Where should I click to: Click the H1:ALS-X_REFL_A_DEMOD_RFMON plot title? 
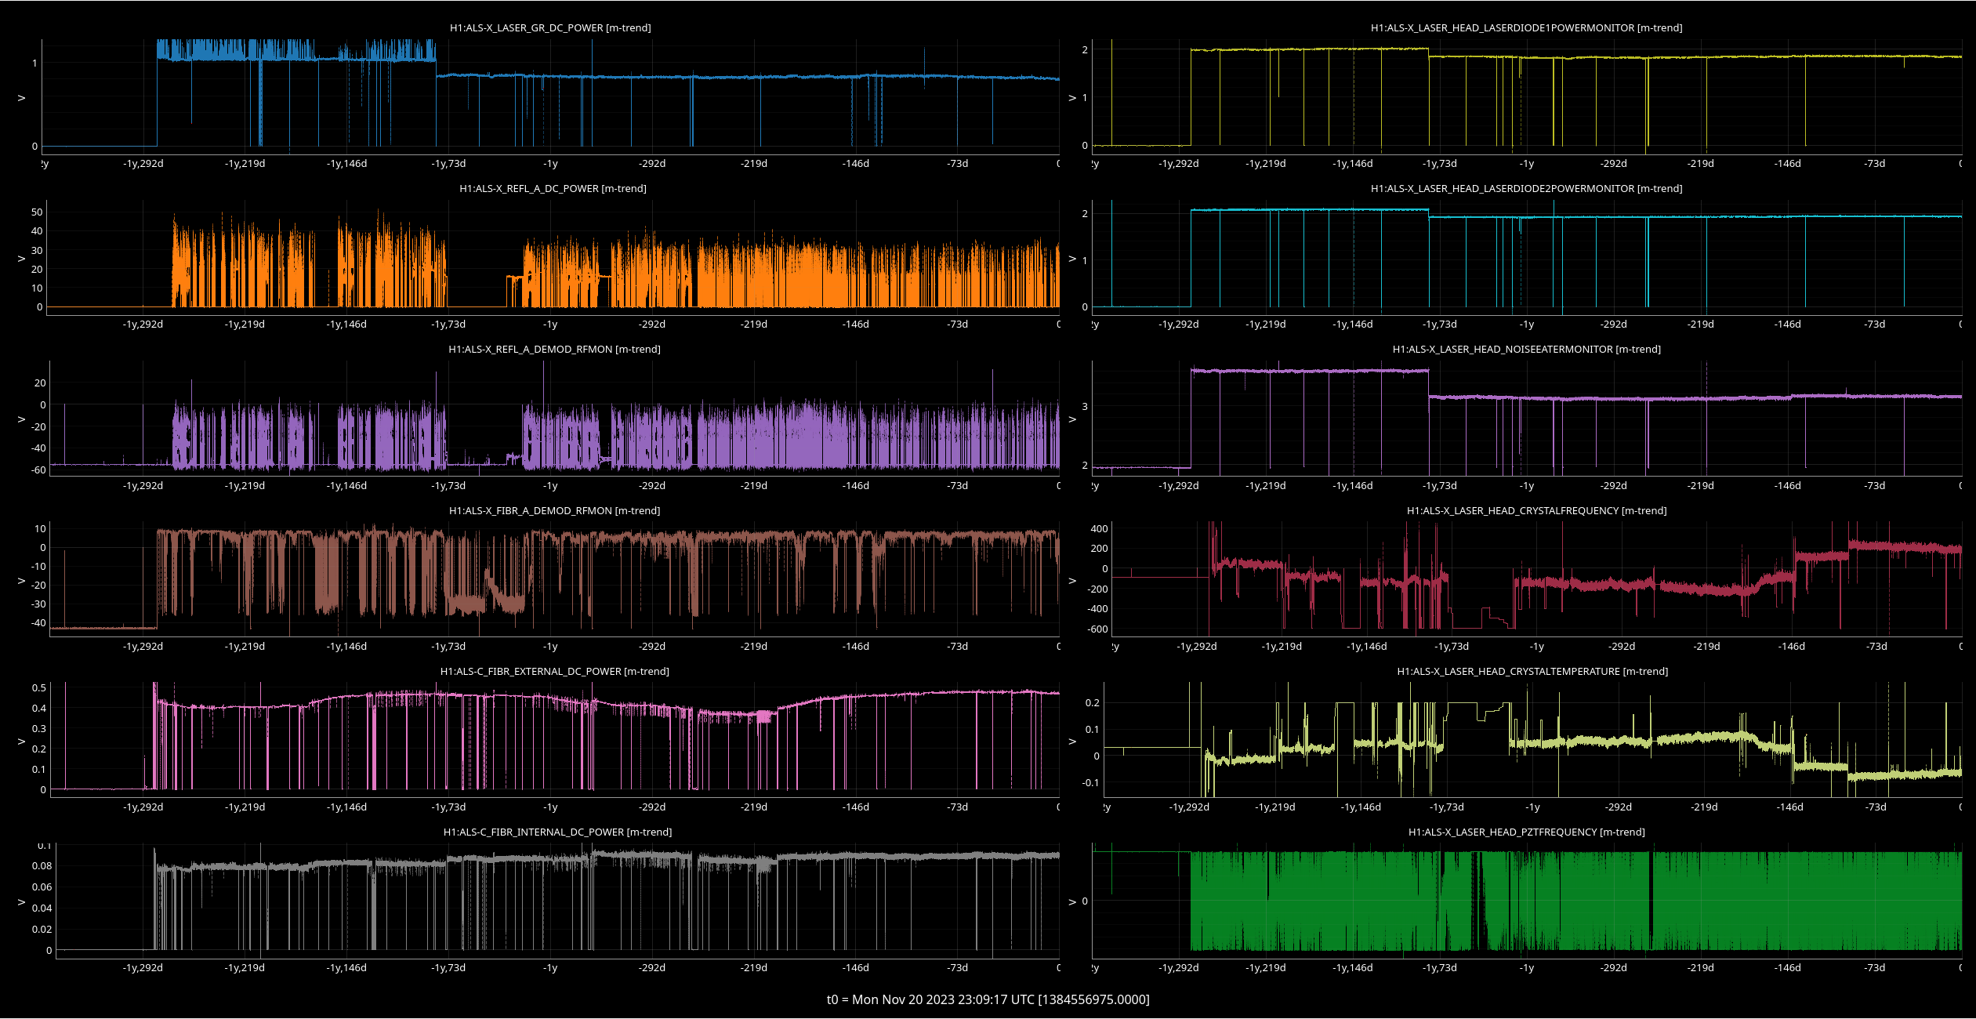[554, 349]
